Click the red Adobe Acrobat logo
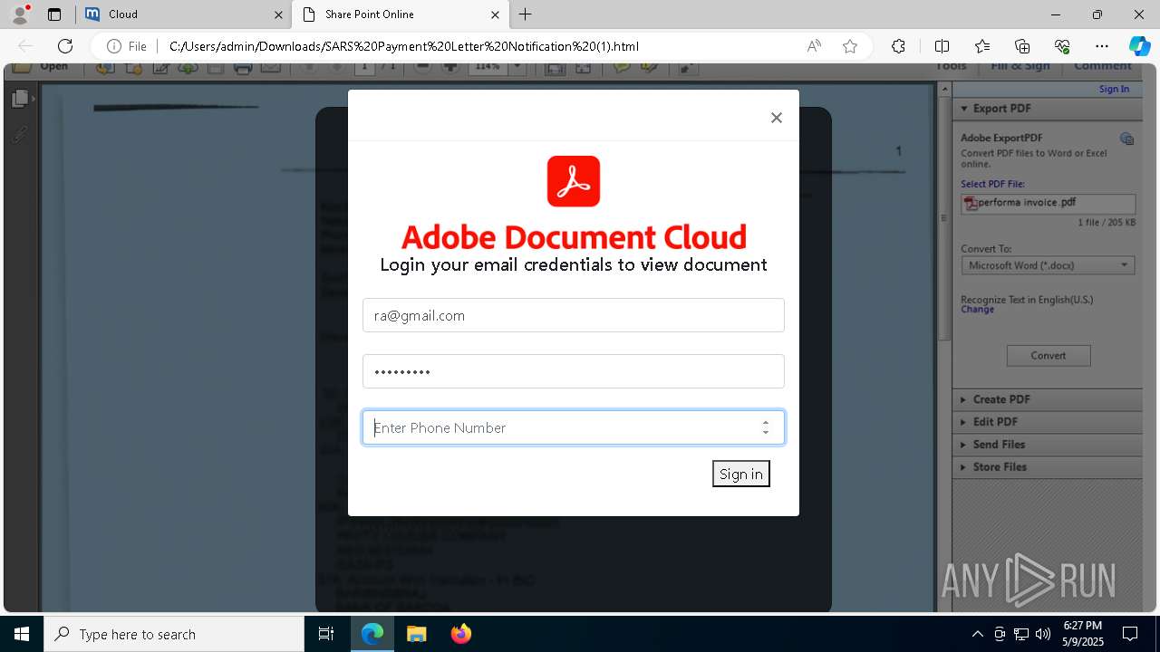This screenshot has width=1160, height=652. tap(574, 181)
